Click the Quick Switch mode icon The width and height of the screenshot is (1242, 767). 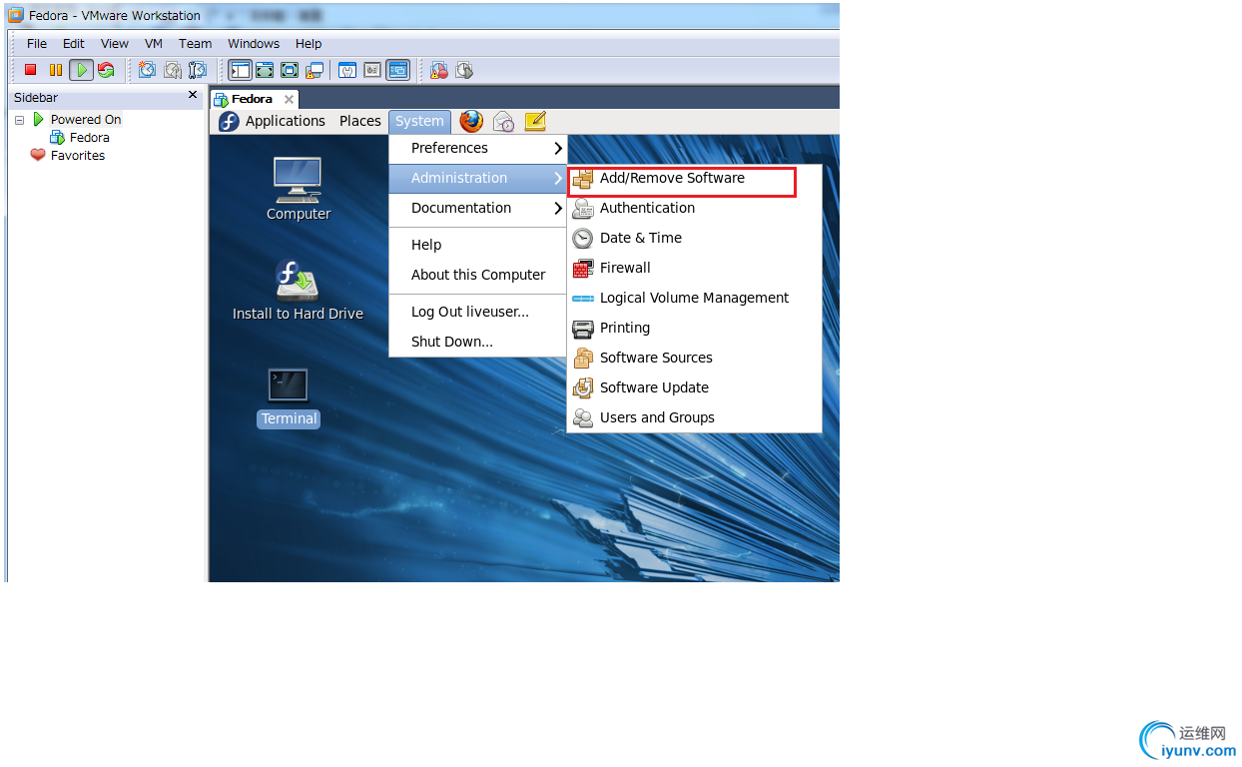pos(265,70)
